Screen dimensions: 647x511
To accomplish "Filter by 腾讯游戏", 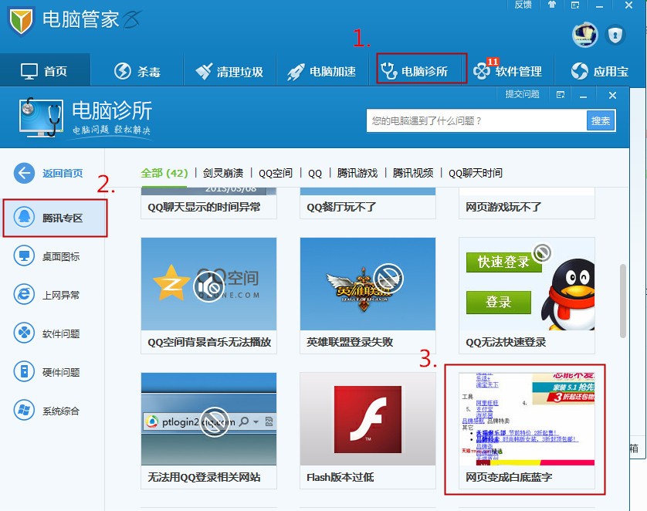I will click(357, 173).
